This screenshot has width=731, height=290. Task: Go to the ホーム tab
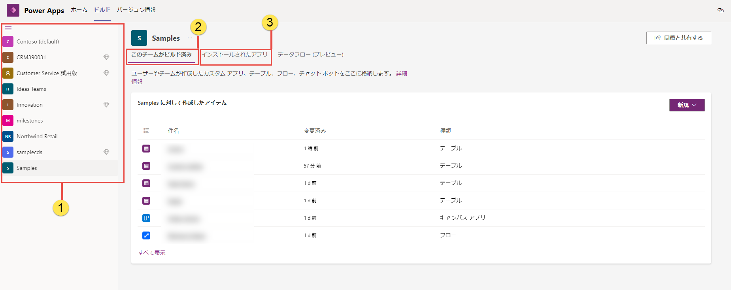pos(79,10)
